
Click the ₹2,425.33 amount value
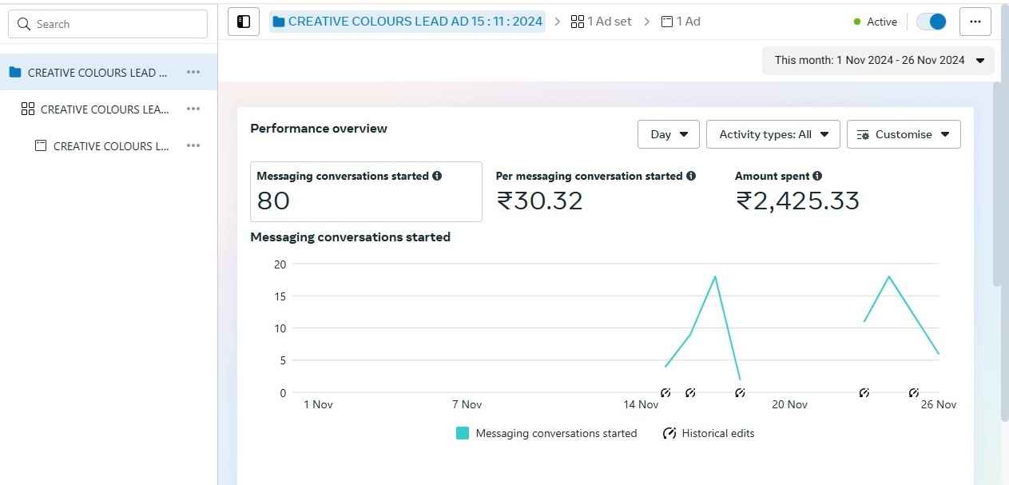pos(797,201)
